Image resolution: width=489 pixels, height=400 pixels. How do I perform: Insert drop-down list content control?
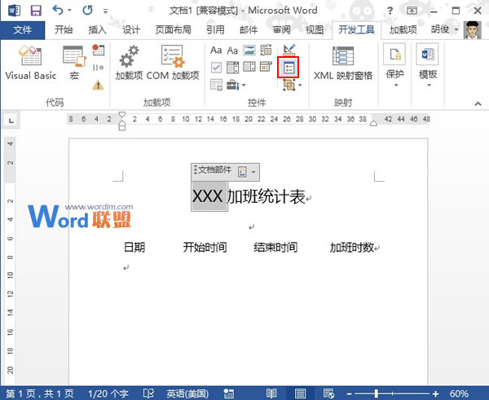[249, 67]
